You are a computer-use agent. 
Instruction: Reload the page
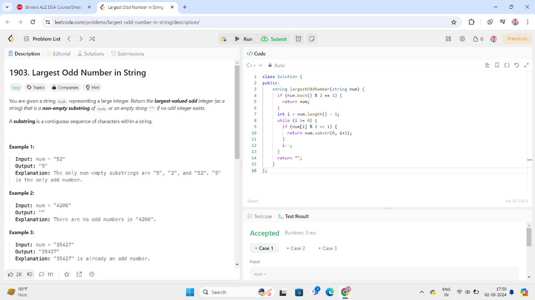(x=33, y=22)
